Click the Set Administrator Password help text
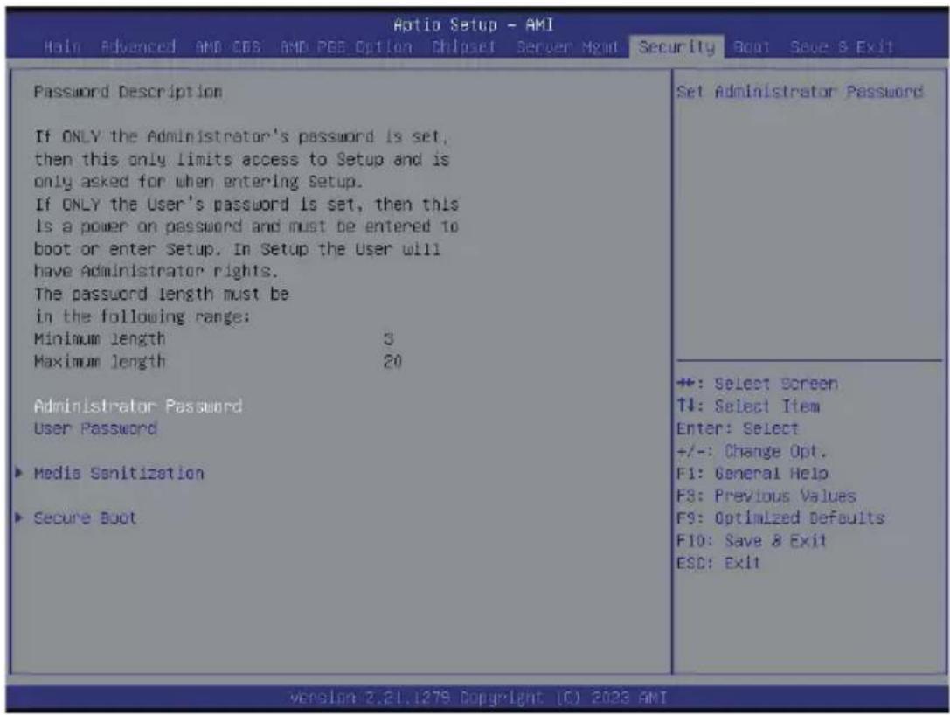Screen dimensions: 950x715 coord(800,92)
